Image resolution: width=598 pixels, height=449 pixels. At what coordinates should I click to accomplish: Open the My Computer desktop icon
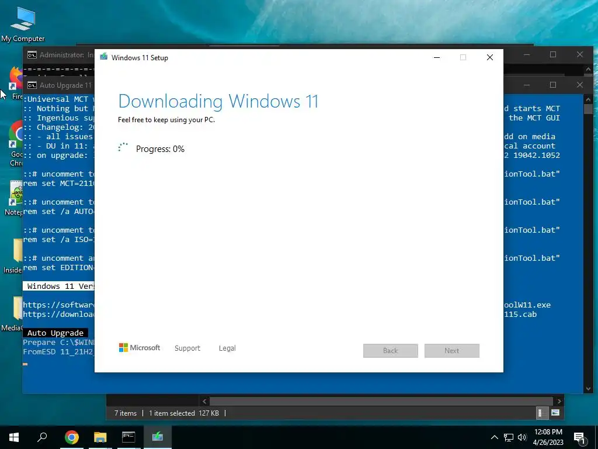click(23, 25)
